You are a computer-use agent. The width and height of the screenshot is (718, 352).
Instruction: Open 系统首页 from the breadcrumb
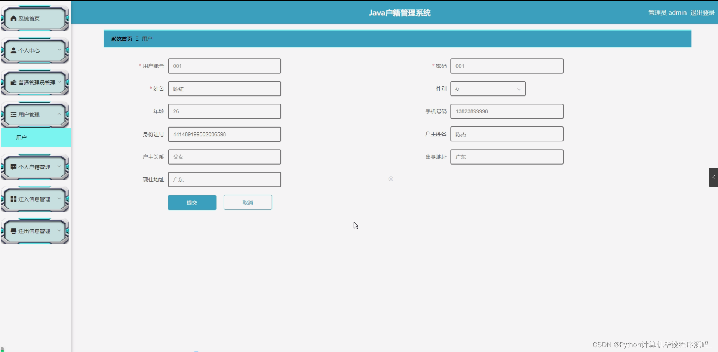coord(121,39)
